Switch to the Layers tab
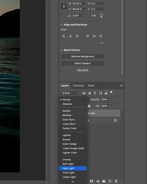The image size is (147, 184). tap(65, 85)
